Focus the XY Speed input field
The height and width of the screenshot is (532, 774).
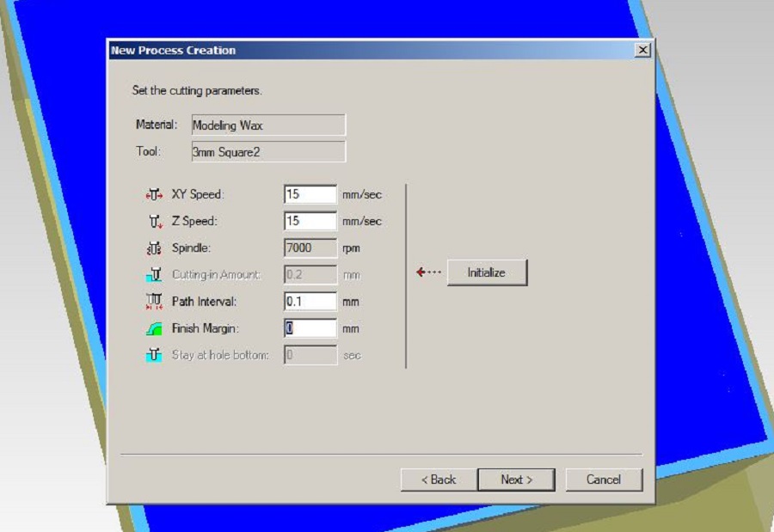coord(310,194)
